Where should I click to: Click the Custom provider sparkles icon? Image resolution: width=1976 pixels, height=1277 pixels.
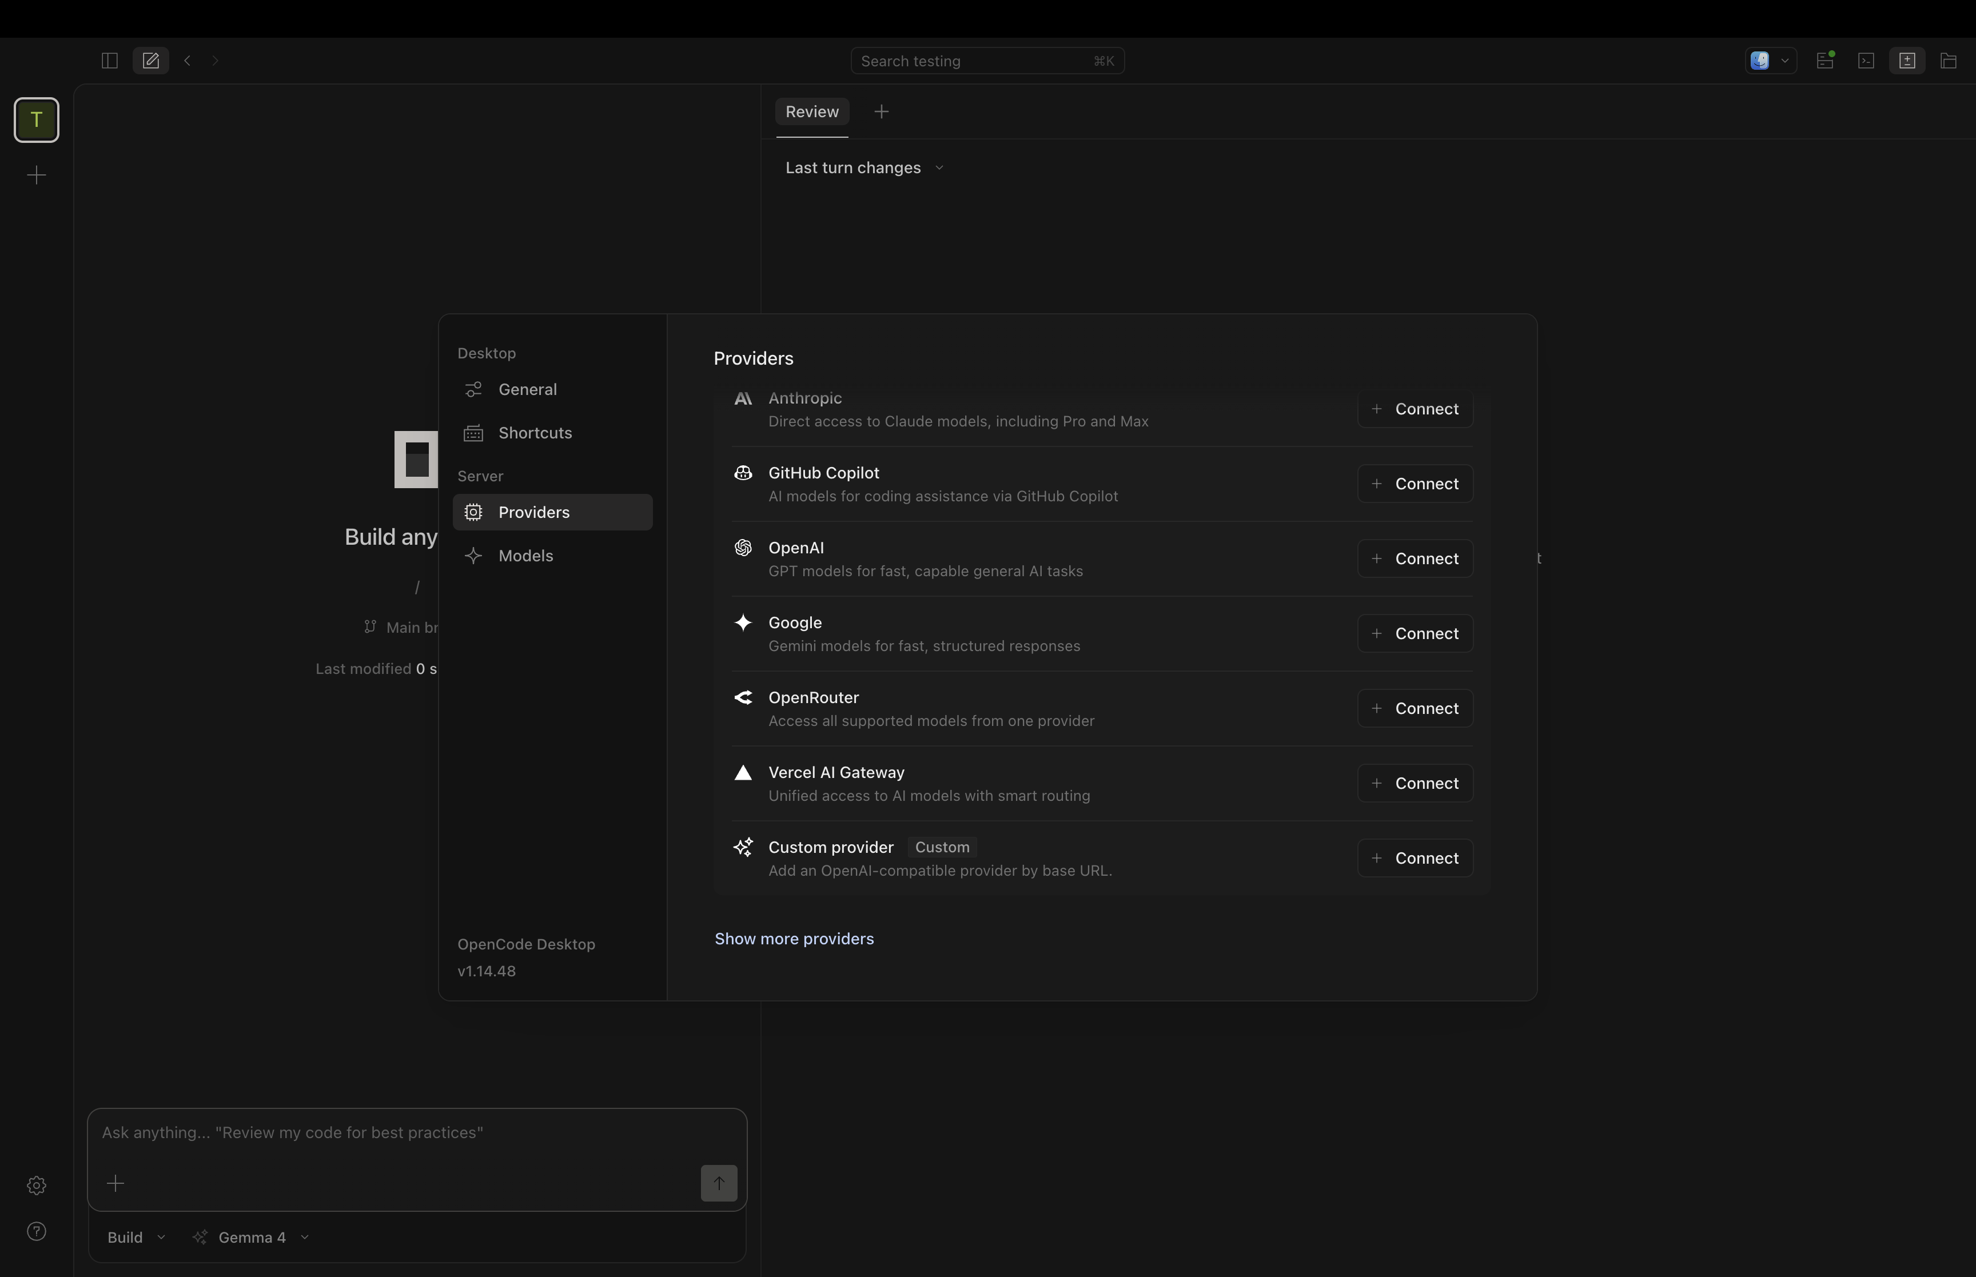743,847
